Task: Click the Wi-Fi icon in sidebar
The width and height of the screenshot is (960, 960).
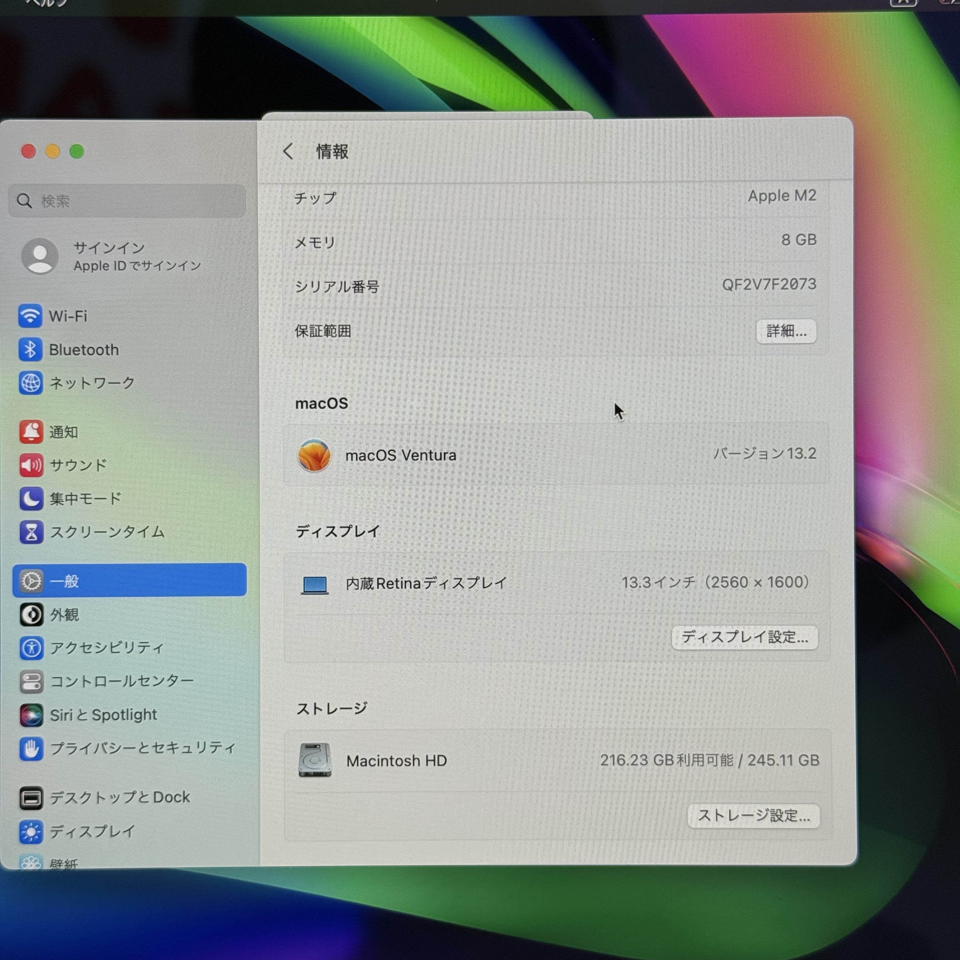Action: (30, 316)
